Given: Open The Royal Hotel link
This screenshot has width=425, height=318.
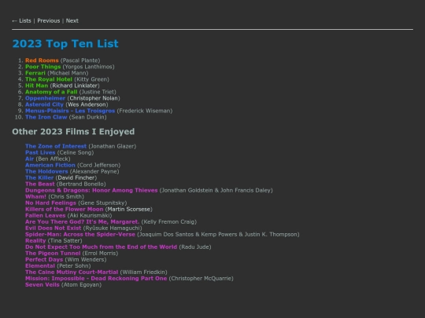Looking at the screenshot, I should pos(49,79).
